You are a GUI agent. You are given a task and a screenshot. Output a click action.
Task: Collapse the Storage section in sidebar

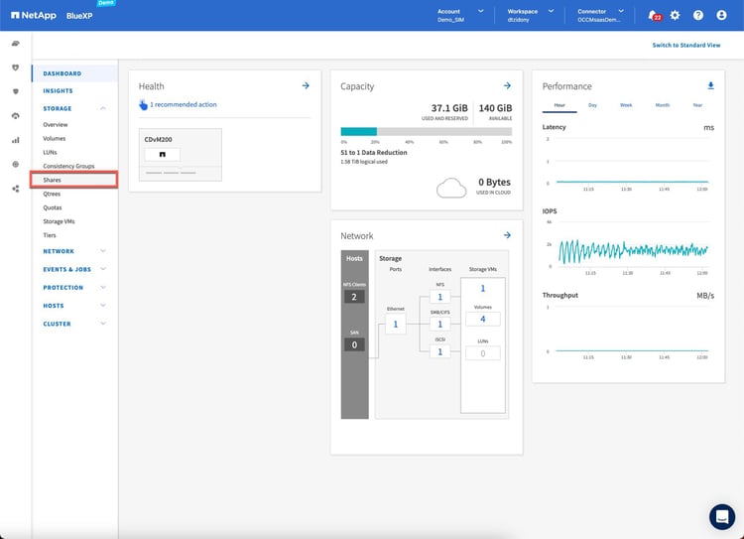(x=103, y=108)
